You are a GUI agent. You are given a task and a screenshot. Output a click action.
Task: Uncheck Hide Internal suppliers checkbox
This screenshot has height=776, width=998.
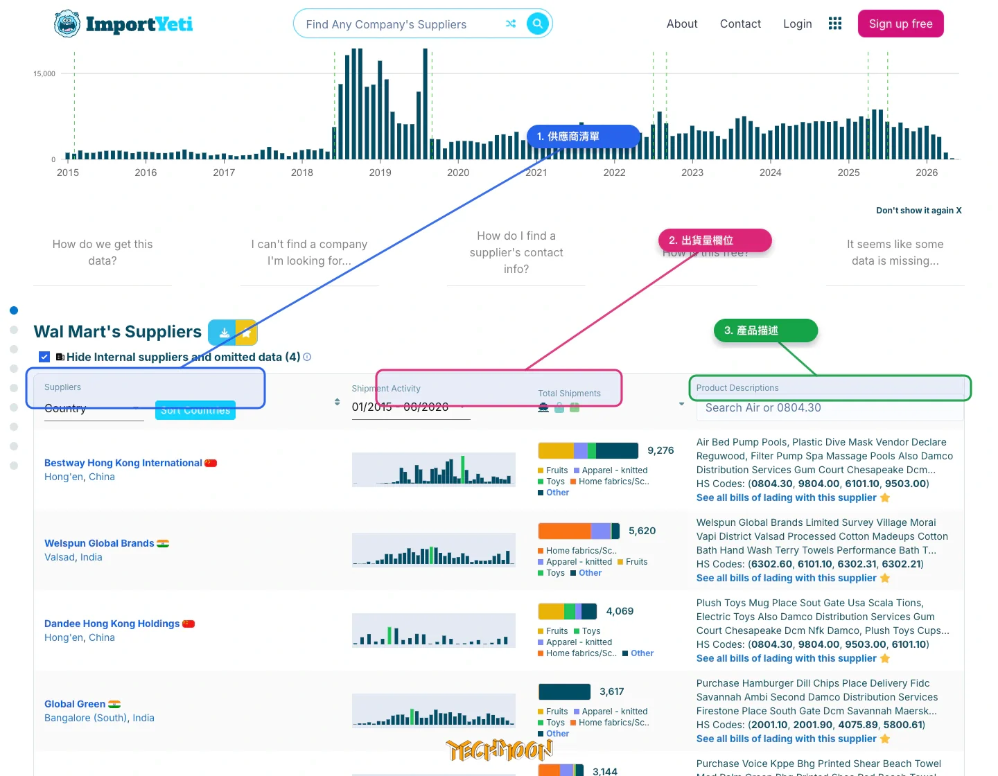(x=44, y=357)
